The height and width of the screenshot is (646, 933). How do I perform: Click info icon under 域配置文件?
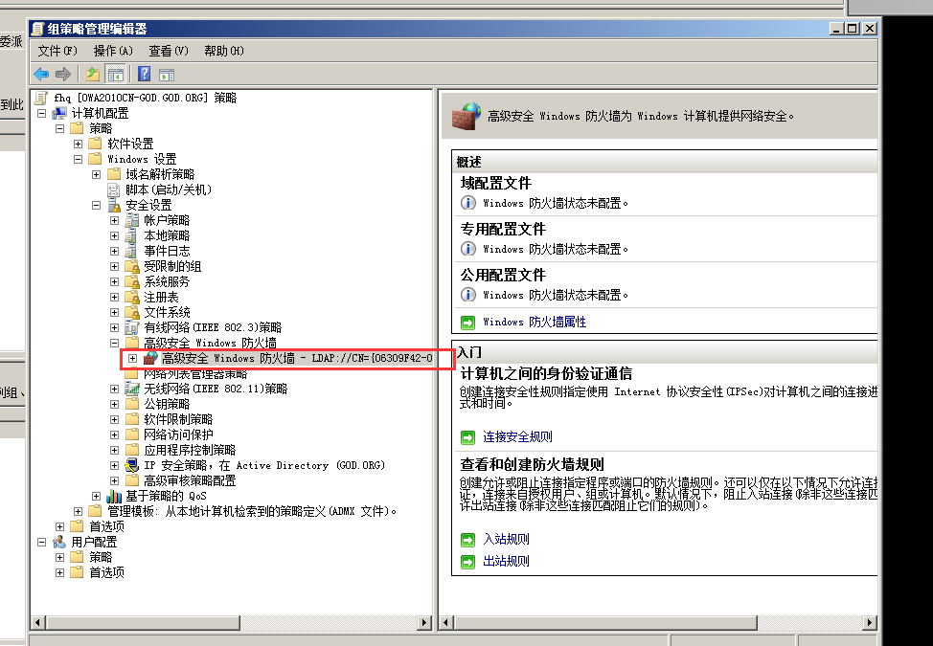pos(468,203)
